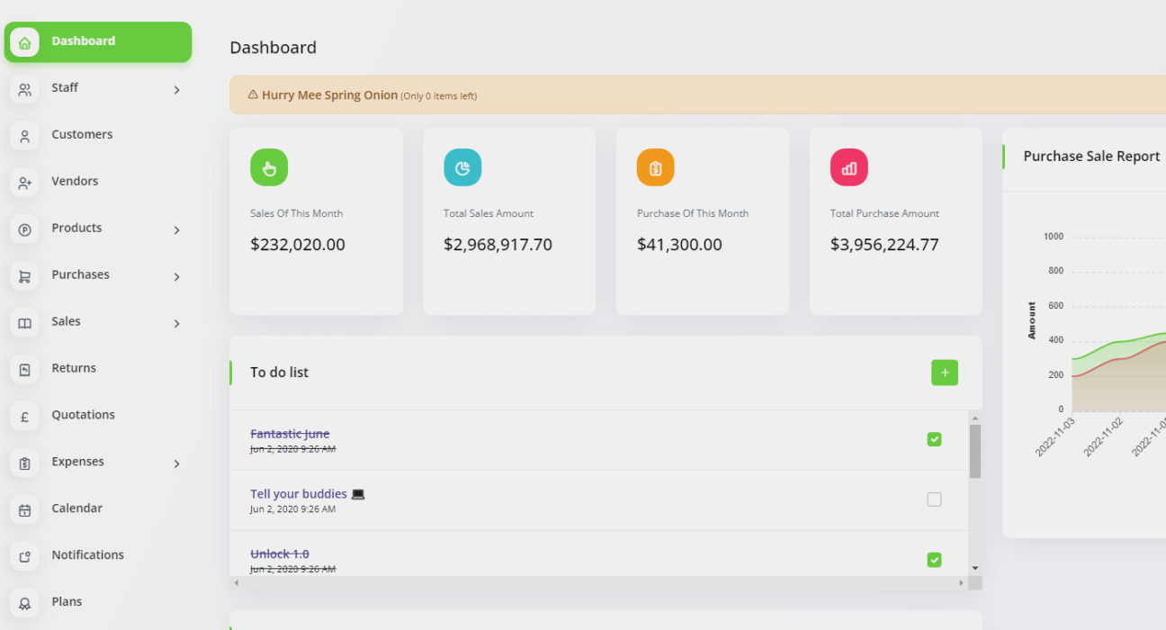Click the Calendar icon in sidebar

(24, 509)
